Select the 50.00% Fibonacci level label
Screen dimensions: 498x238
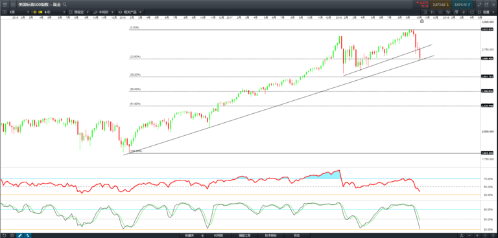(135, 89)
